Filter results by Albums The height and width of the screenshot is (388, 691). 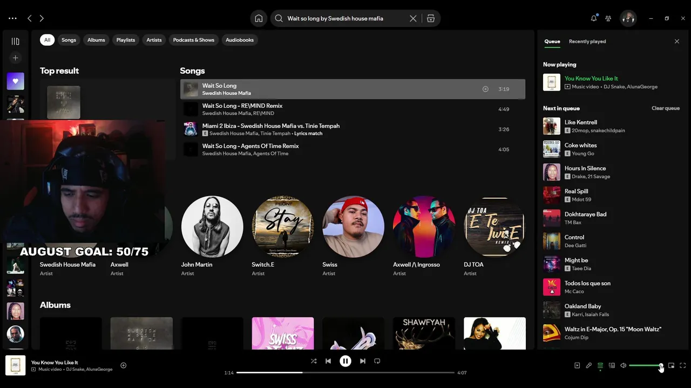96,40
